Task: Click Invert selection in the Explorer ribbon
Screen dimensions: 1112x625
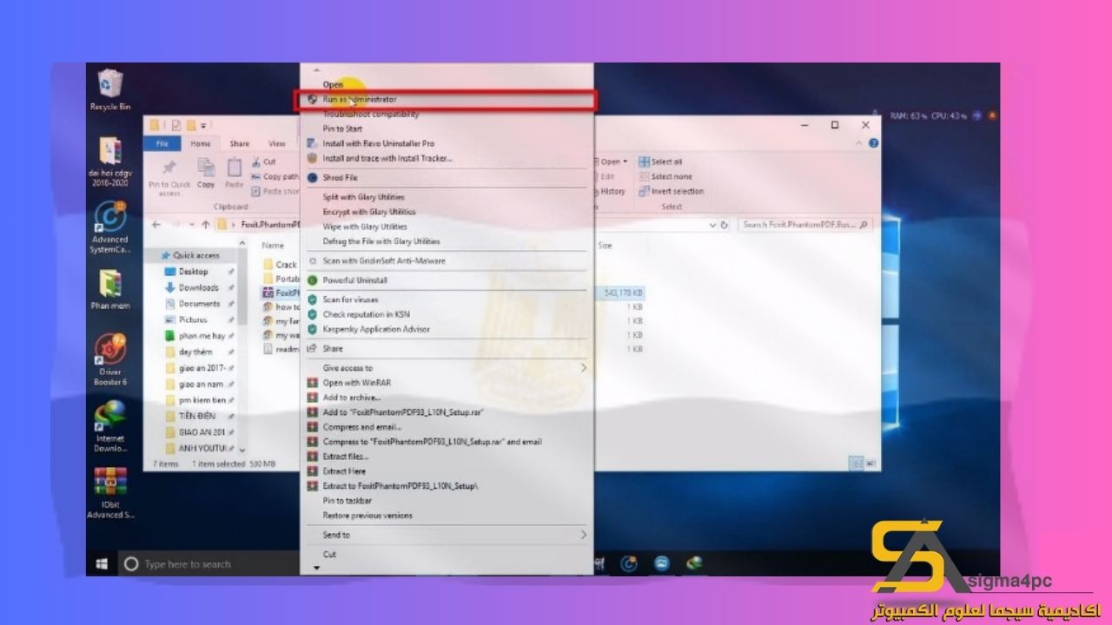Action: pos(672,191)
